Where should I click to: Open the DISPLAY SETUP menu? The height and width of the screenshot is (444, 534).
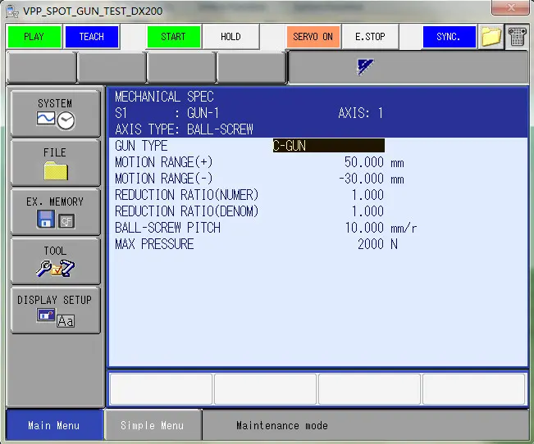tap(55, 310)
